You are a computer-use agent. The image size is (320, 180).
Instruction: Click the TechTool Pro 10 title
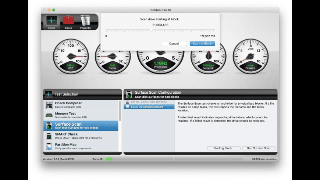[x=160, y=10]
